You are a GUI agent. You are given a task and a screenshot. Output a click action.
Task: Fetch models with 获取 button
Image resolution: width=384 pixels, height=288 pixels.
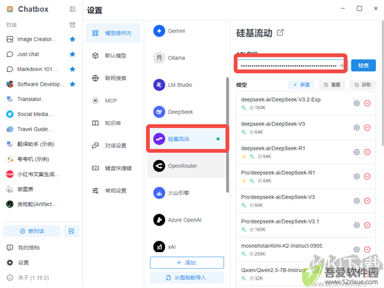(x=363, y=85)
